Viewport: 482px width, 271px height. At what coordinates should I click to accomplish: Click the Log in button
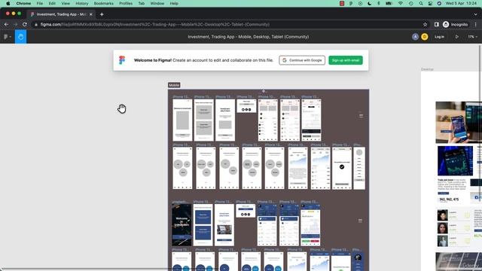(x=439, y=37)
